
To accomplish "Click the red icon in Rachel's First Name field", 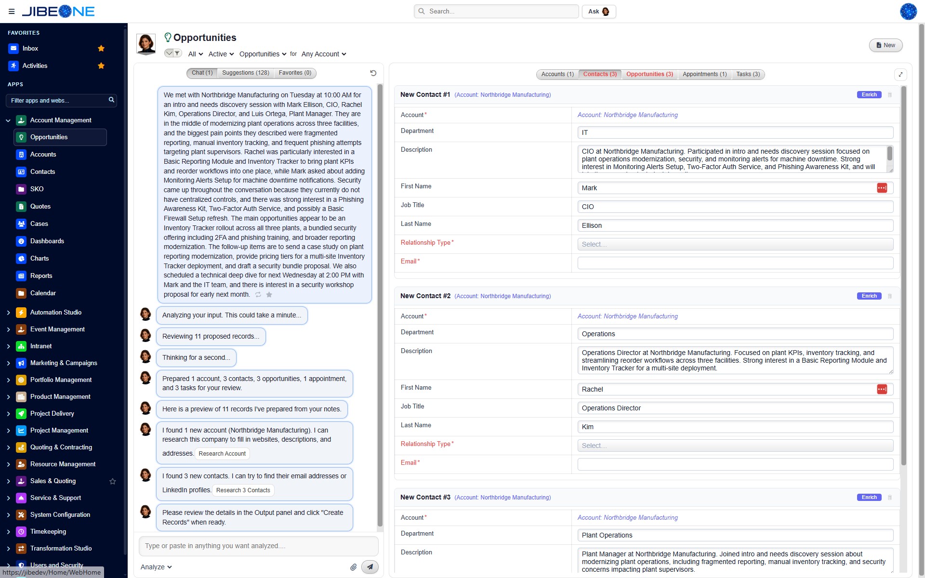I will [x=882, y=389].
